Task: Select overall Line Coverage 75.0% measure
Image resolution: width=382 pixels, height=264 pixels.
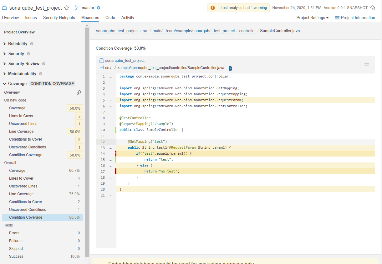Action: coord(43,194)
